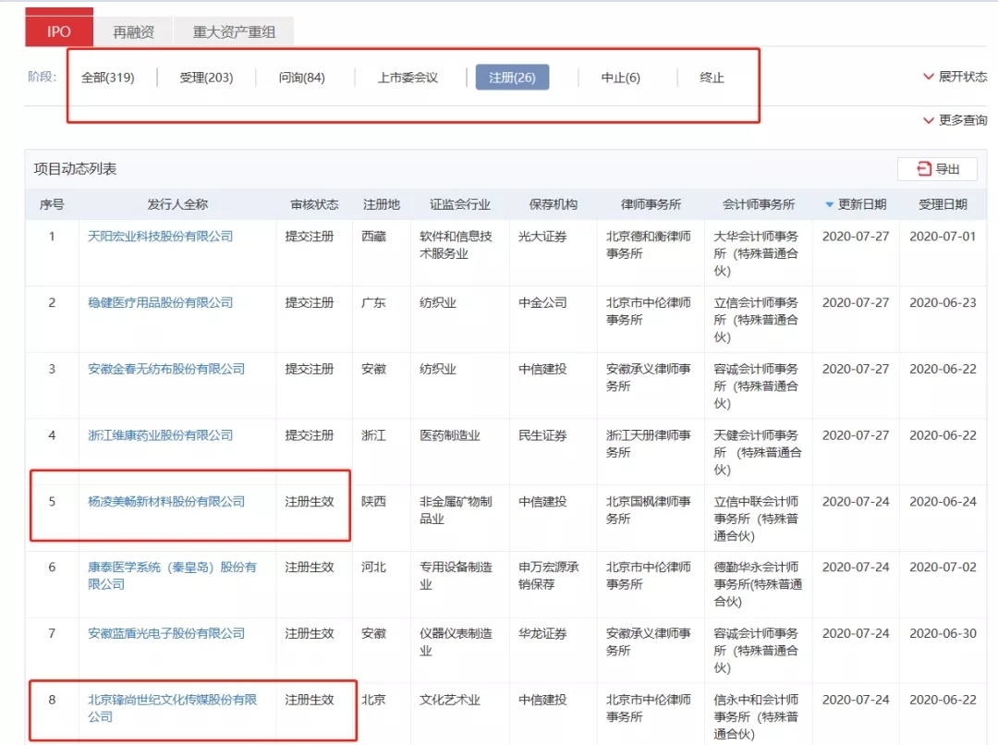Select the 注册(26) stage filter
The height and width of the screenshot is (745, 998).
pos(512,78)
